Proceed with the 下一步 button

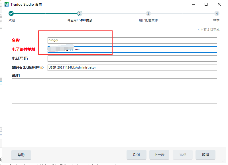click(159, 155)
